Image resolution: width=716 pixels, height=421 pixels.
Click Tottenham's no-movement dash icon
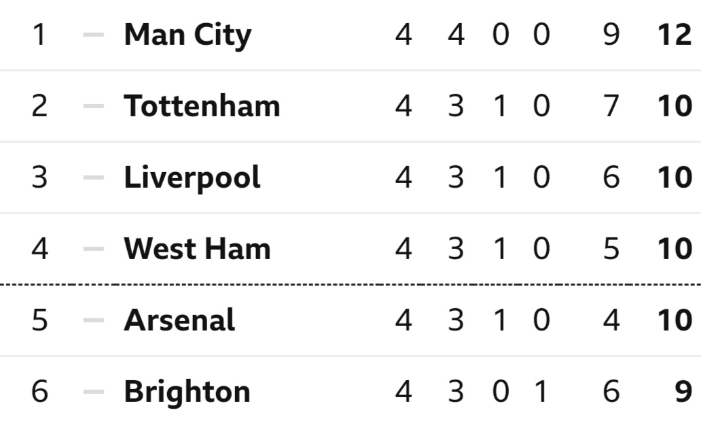click(x=94, y=106)
